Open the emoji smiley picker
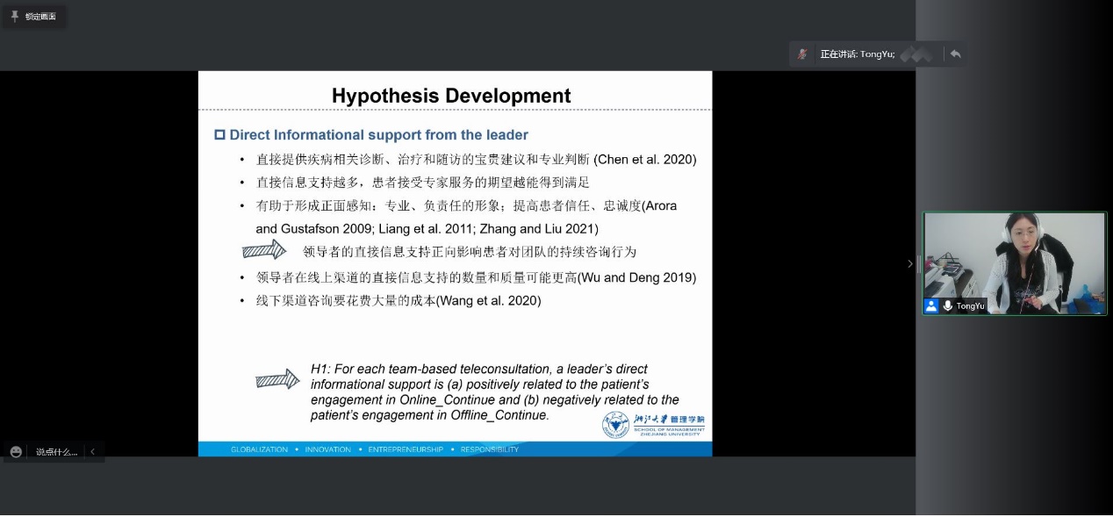Screen dimensions: 1113x517 pyautogui.click(x=16, y=451)
